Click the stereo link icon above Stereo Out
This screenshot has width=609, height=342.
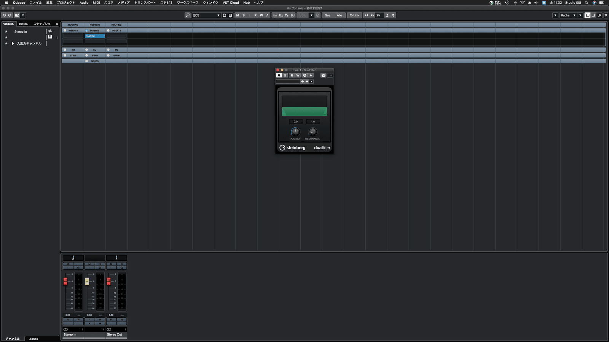[x=109, y=329]
